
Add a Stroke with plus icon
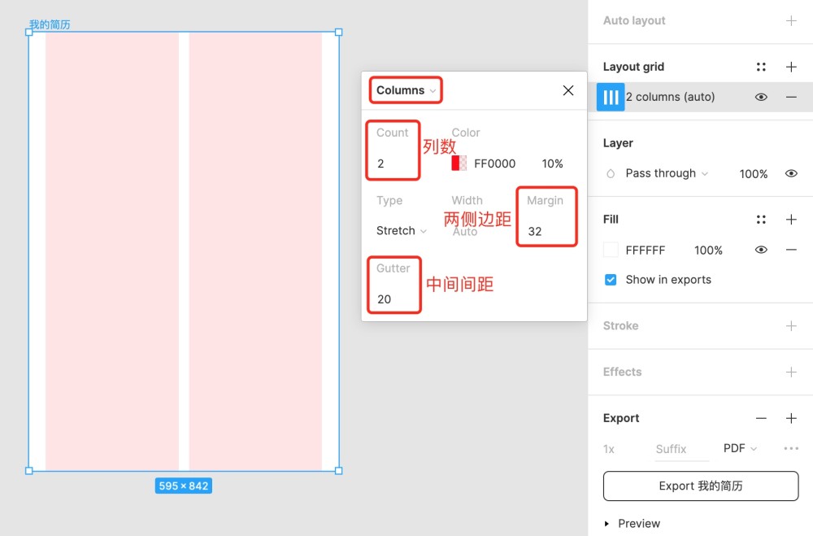point(791,326)
